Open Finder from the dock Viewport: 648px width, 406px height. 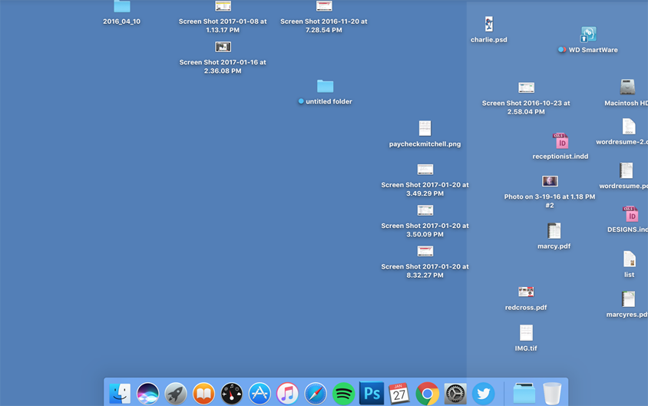pos(120,393)
